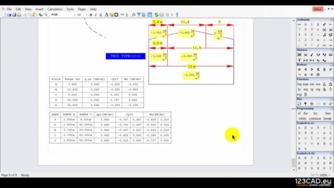The image size is (334, 188).
Task: Insert capital Greek letter Gamma
Action: click(x=312, y=158)
